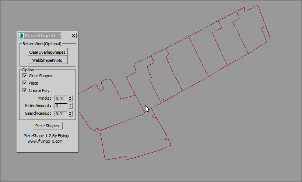The image size is (302, 182).
Task: Click the SearchRadius label
Action: 38,113
